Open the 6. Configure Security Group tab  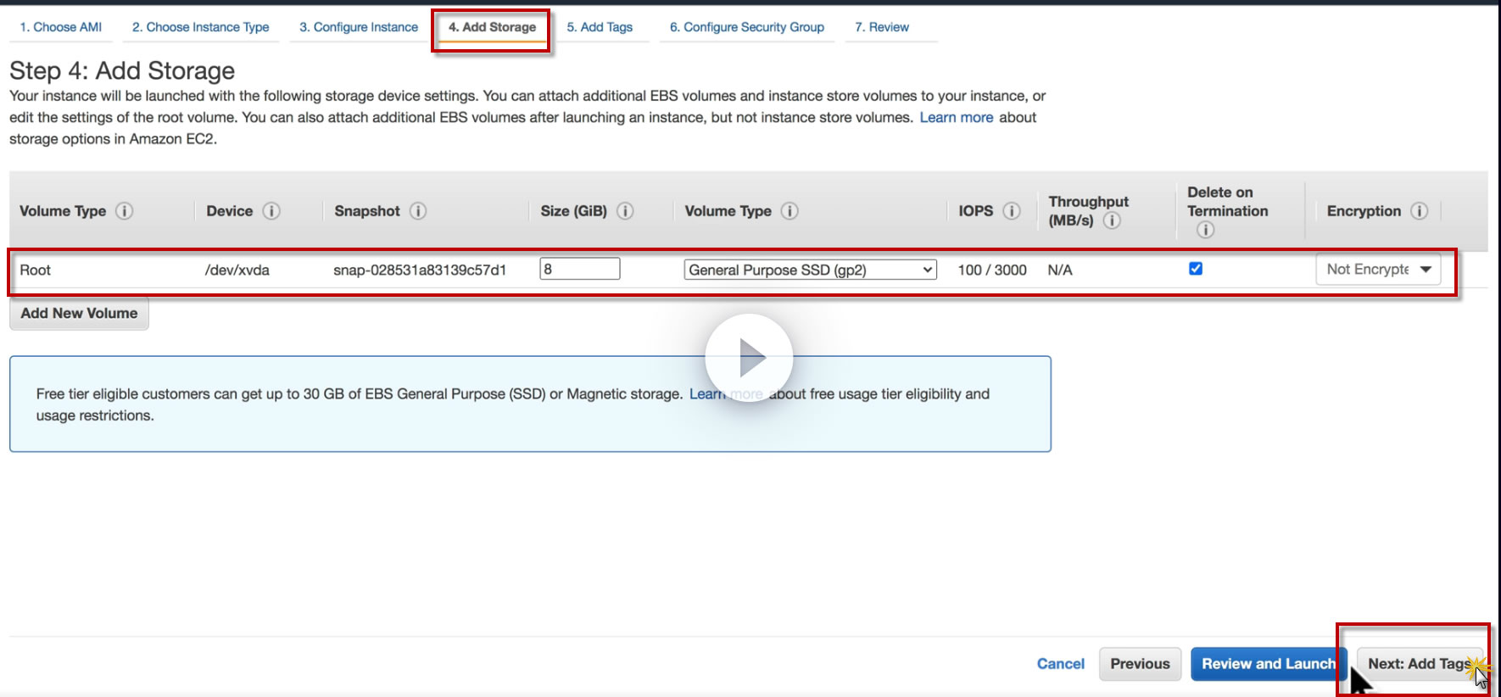coord(746,27)
